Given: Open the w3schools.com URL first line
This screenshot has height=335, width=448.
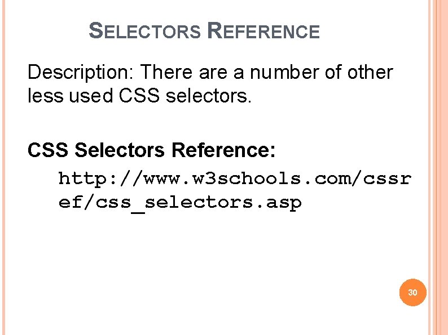Looking at the screenshot, I should (x=235, y=179).
